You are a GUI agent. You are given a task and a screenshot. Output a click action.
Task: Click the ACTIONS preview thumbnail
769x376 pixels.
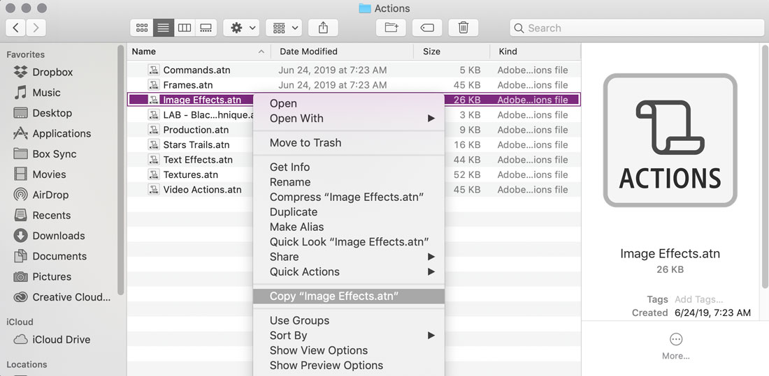670,140
